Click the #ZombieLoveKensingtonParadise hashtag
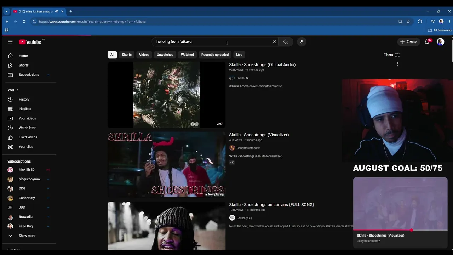 261,86
